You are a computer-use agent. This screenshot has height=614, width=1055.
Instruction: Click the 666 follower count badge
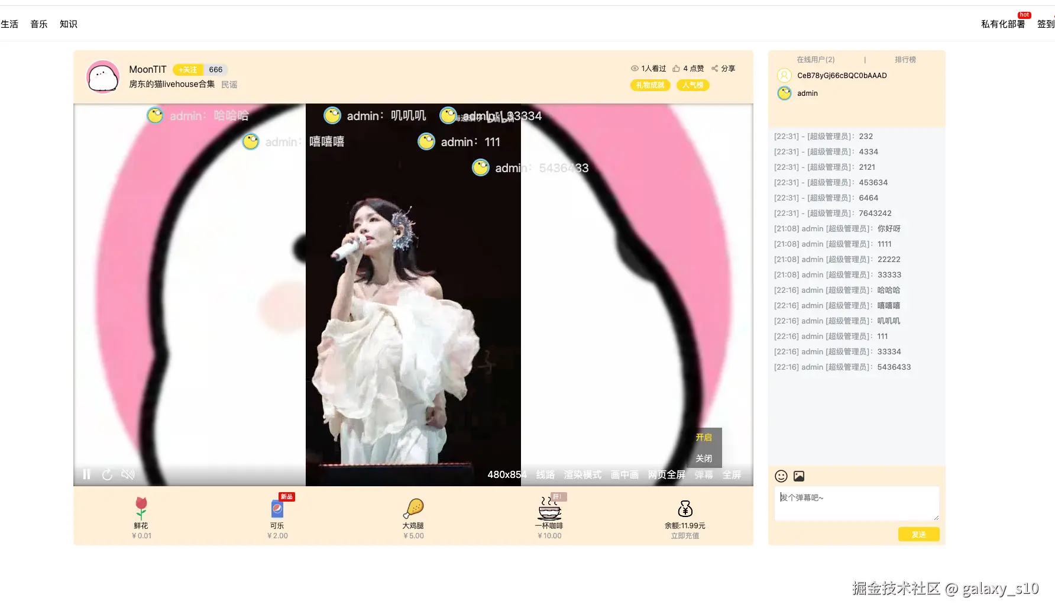click(x=215, y=70)
